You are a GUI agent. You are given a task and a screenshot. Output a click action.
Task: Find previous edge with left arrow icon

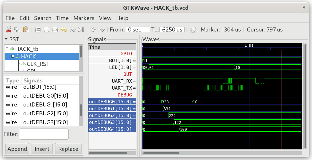[x=93, y=29]
